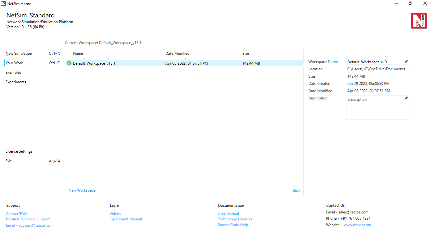Restore the NetSim Home window size

pos(410,3)
